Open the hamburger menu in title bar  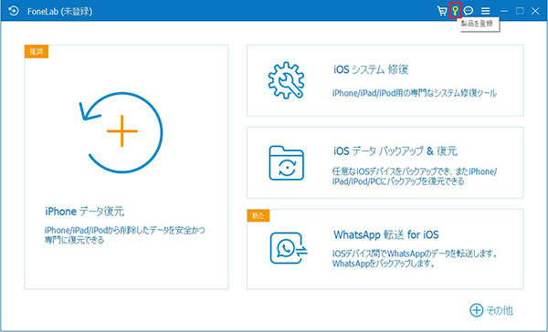pos(485,11)
